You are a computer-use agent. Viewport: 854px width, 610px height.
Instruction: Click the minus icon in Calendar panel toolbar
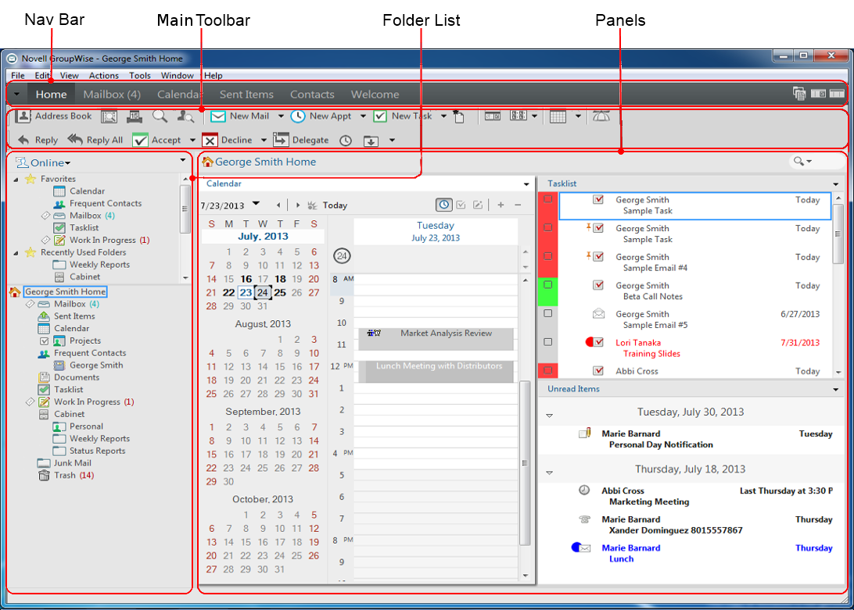[x=518, y=205]
